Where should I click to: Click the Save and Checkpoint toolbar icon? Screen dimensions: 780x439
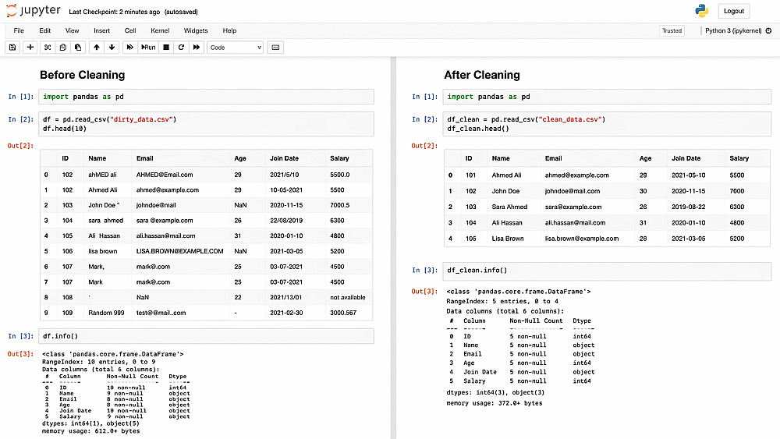tap(12, 48)
